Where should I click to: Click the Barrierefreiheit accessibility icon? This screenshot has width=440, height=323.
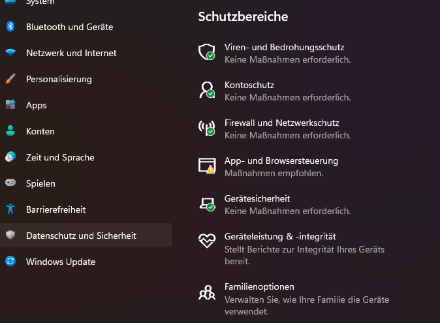point(10,209)
